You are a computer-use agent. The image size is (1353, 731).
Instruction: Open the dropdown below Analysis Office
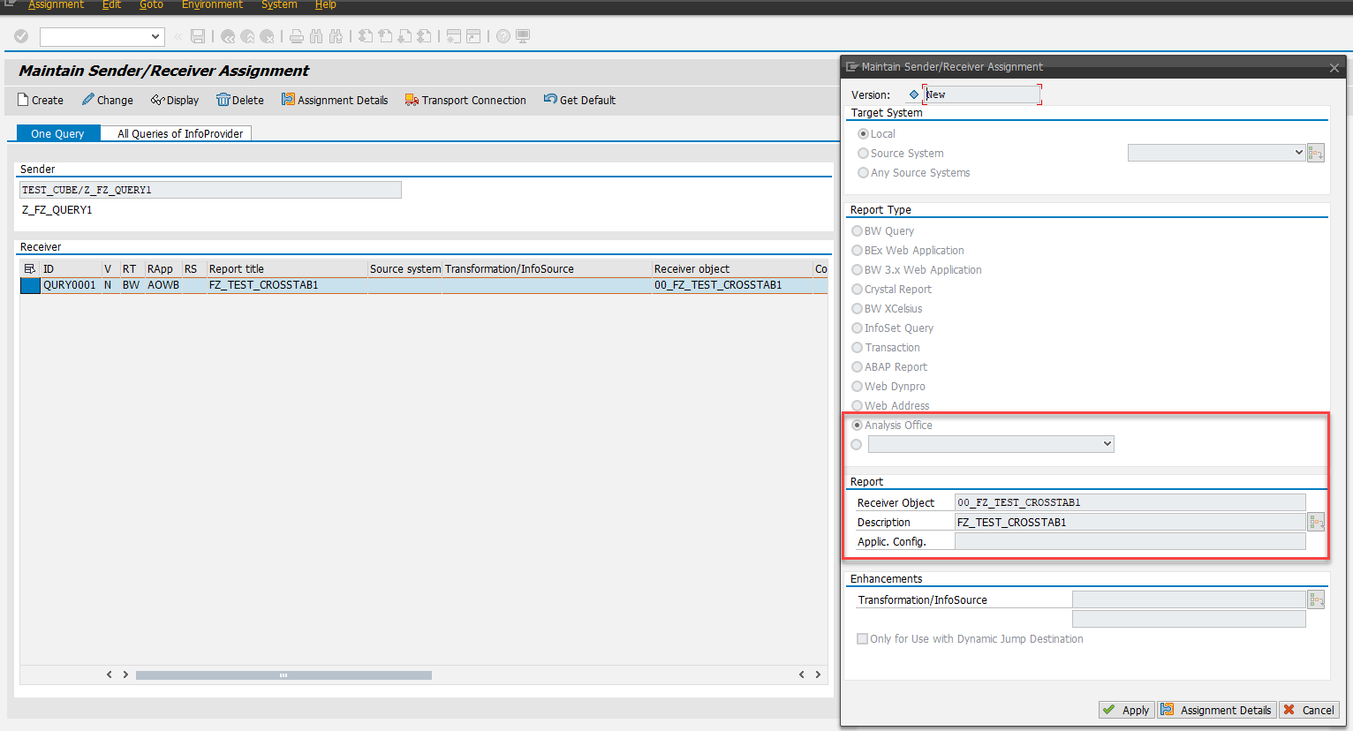(x=1107, y=444)
